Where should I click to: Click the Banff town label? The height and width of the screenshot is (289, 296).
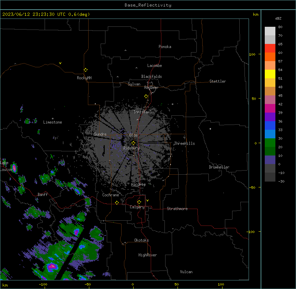(43, 195)
